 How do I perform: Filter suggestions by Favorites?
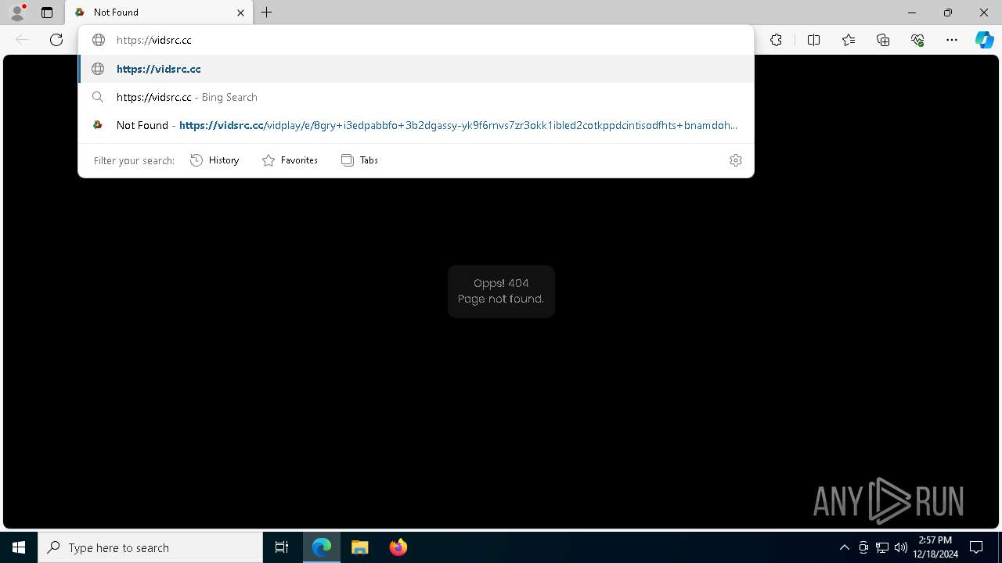pos(290,160)
